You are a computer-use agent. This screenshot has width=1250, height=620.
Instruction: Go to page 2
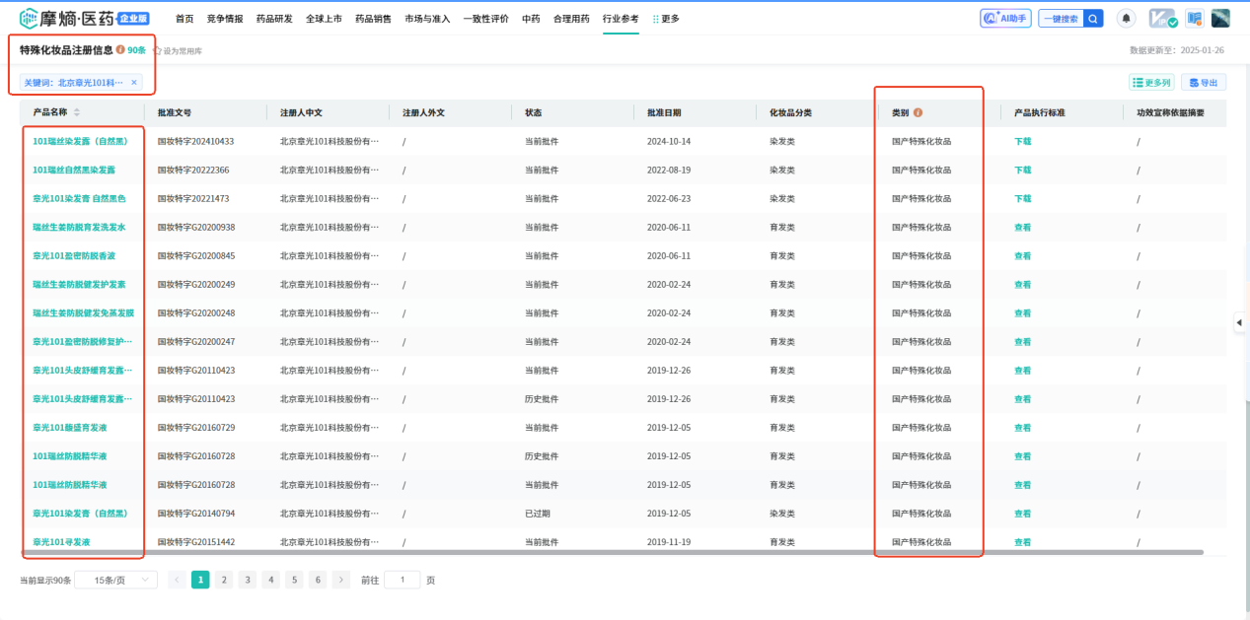click(224, 580)
